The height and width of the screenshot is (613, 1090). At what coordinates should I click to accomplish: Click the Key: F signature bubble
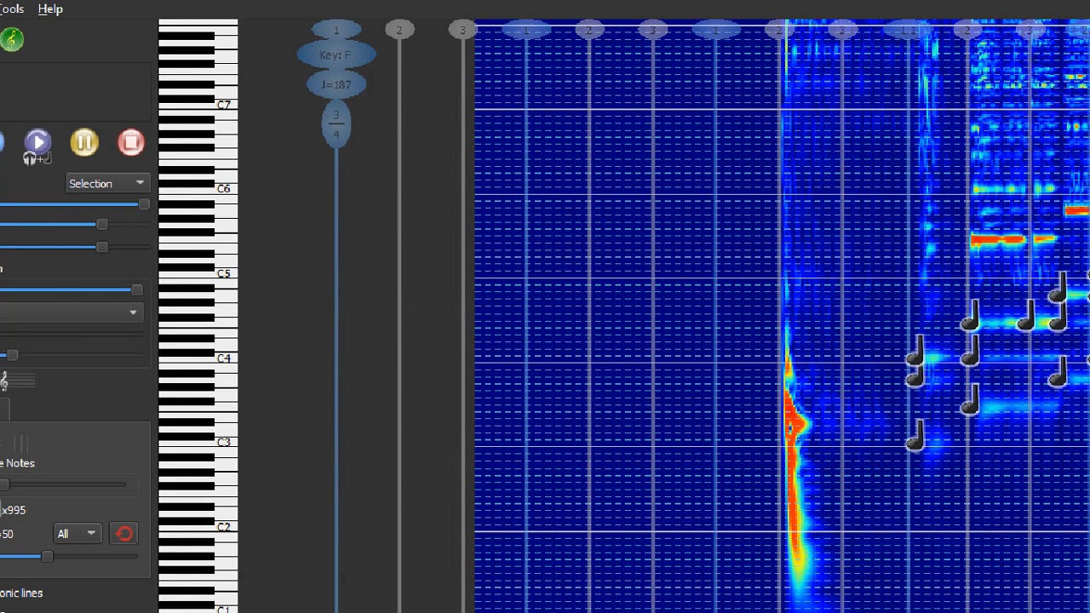pos(336,55)
